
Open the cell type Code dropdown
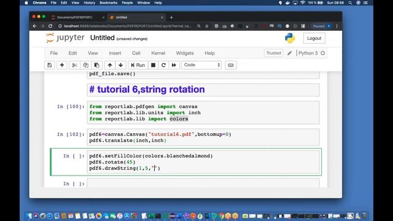tap(201, 65)
